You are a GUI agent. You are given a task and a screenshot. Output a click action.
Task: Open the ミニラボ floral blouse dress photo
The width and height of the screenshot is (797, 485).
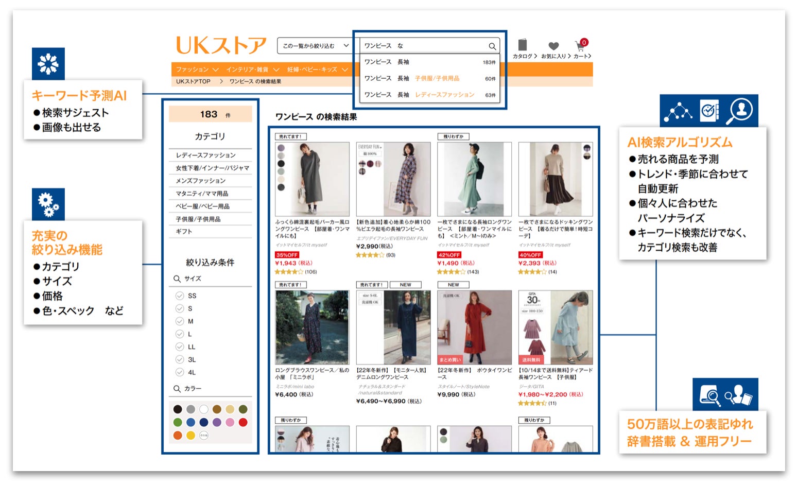click(x=313, y=327)
